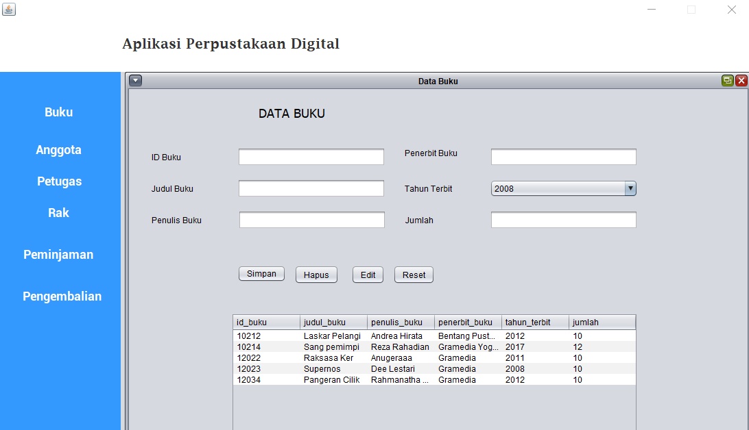The image size is (749, 430).
Task: Expand the Tahun Terbit dropdown arrow
Action: 630,188
